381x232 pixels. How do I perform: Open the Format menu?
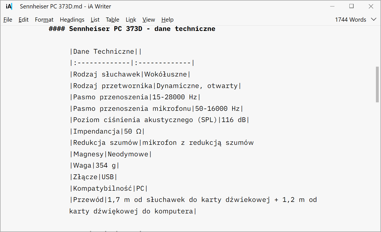[x=44, y=20]
